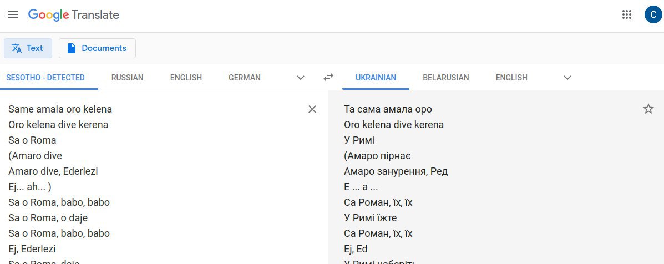Viewport: 664px width, 264px height.
Task: Select the Text translation mode
Action: [28, 48]
